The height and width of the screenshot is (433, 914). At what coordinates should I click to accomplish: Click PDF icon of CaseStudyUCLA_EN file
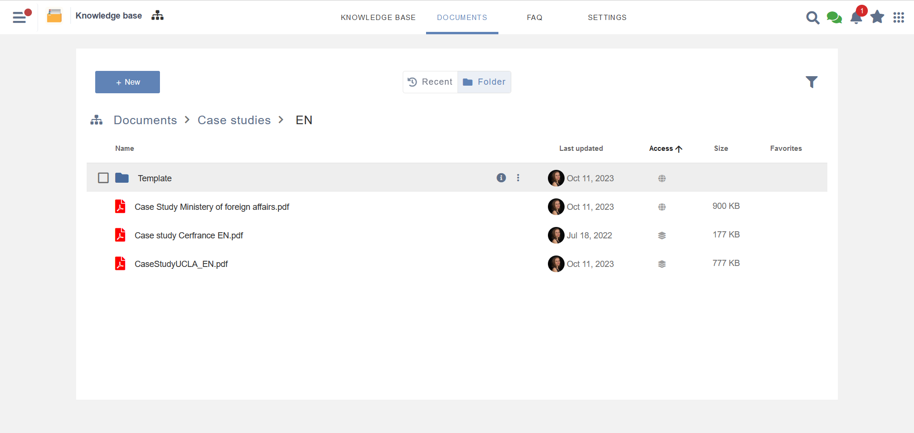[120, 264]
